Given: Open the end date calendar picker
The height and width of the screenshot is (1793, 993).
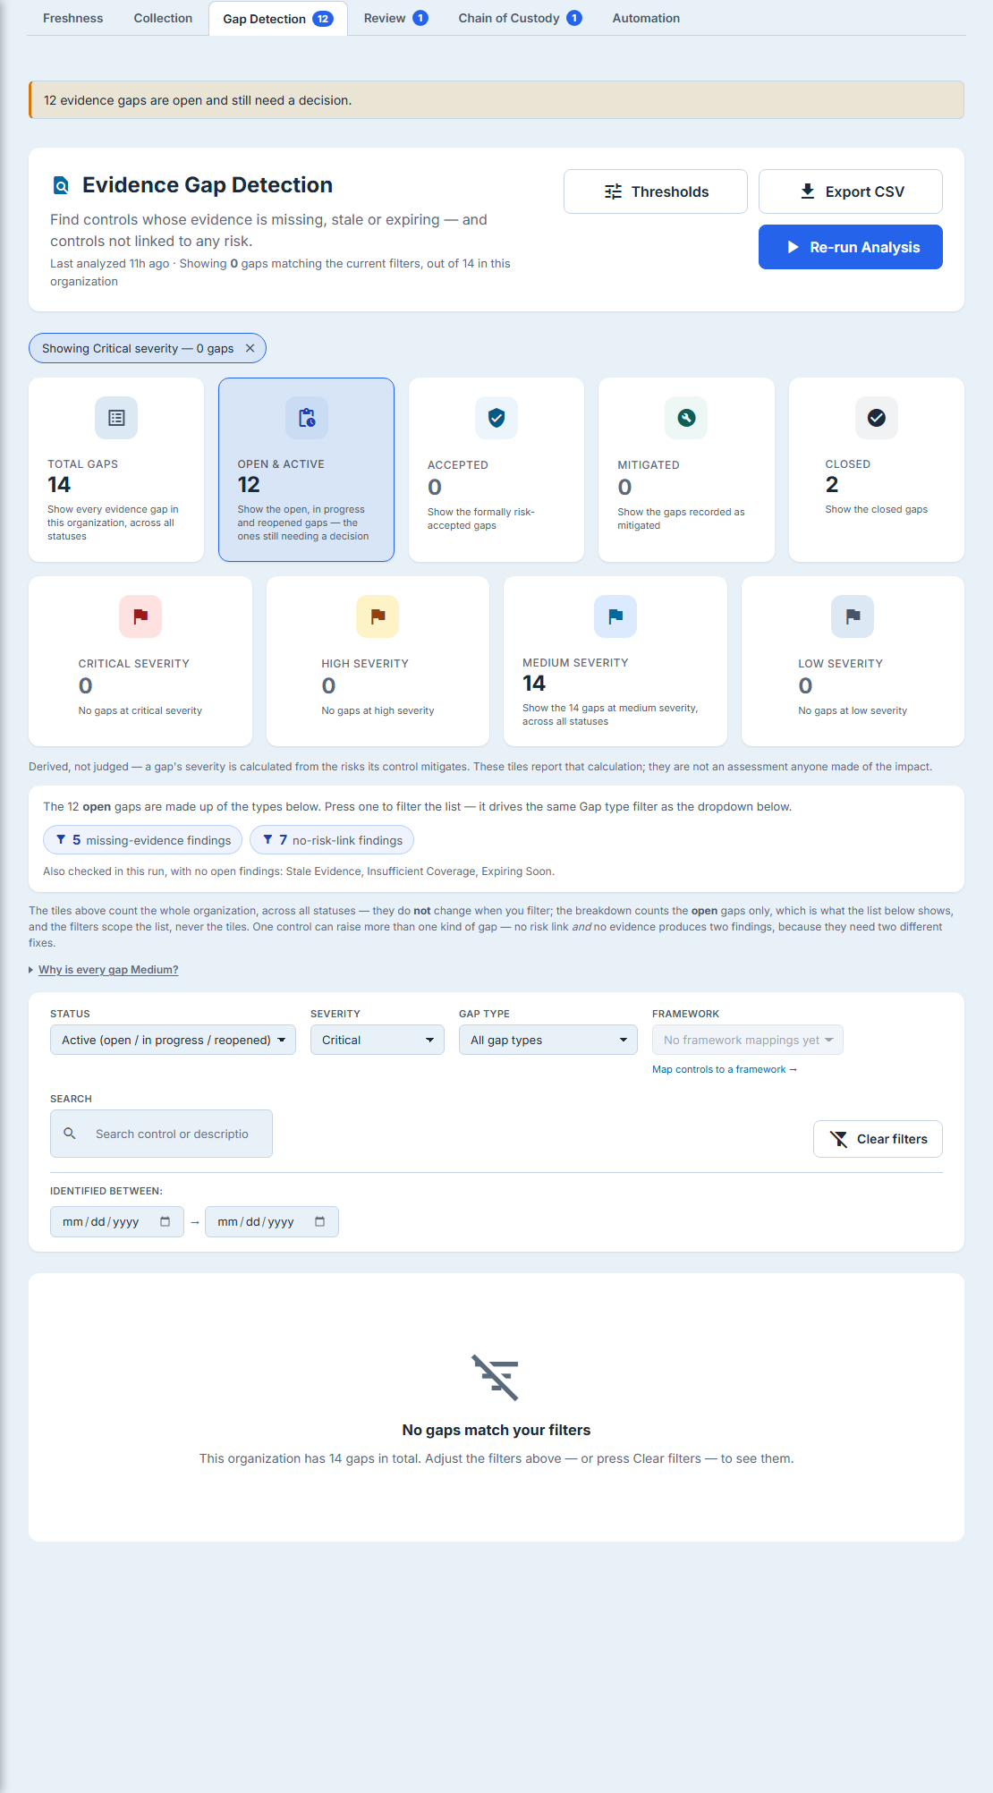Looking at the screenshot, I should pyautogui.click(x=320, y=1222).
